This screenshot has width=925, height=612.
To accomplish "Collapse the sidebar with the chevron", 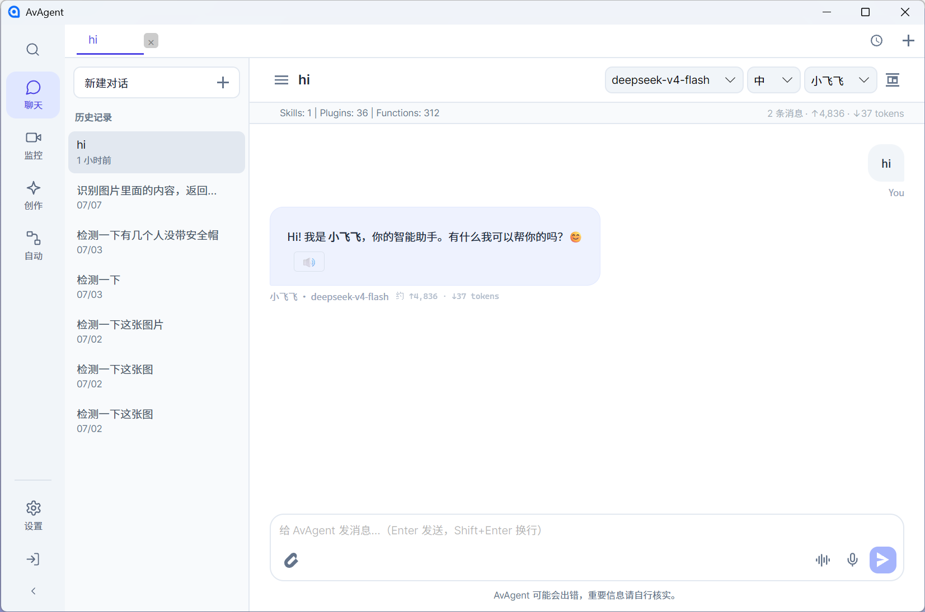I will pyautogui.click(x=33, y=591).
